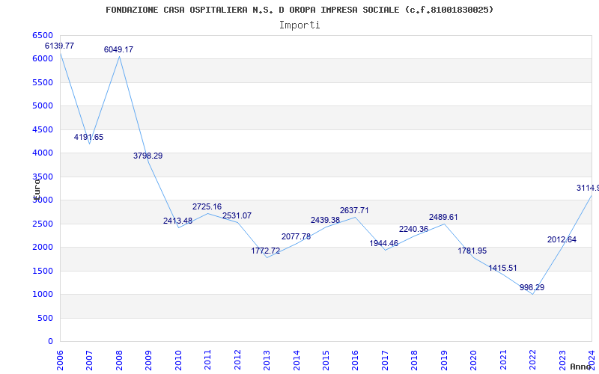The image size is (599, 374).
Task: Click x-axis year 2024
Action: (x=592, y=361)
